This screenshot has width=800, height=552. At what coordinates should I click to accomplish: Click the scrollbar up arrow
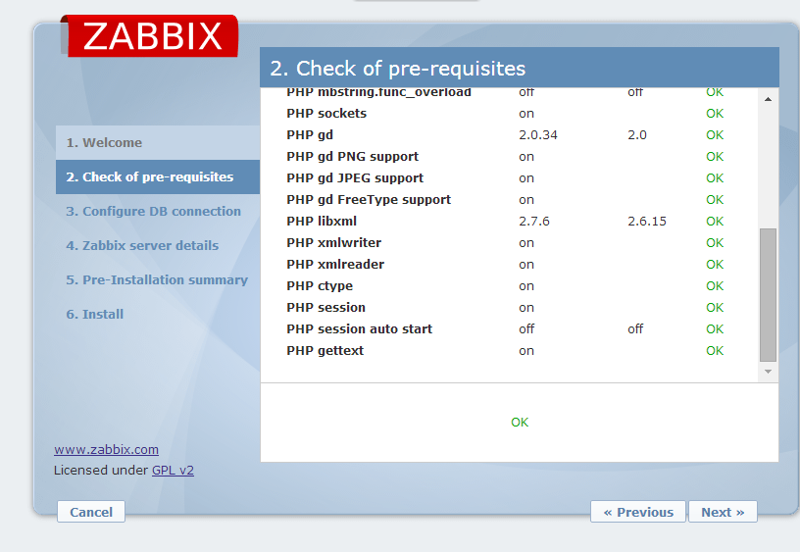(x=768, y=99)
